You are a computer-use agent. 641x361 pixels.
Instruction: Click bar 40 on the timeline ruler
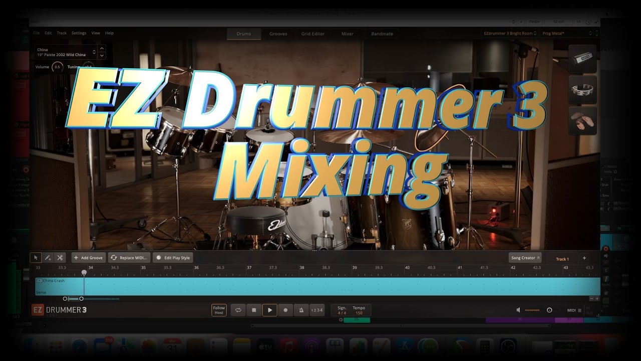(x=408, y=268)
